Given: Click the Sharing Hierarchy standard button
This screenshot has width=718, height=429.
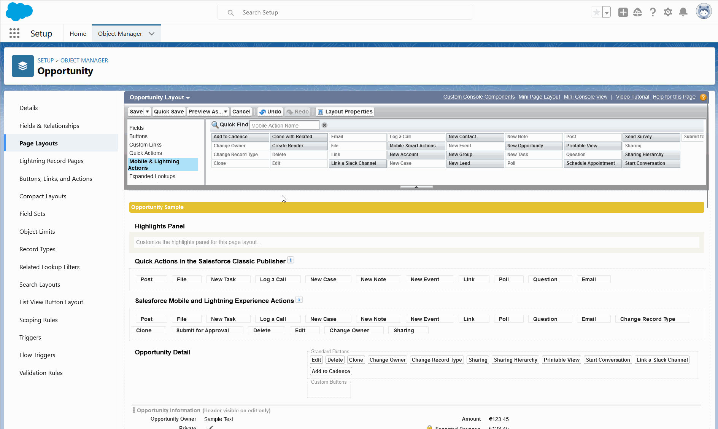Looking at the screenshot, I should [515, 360].
